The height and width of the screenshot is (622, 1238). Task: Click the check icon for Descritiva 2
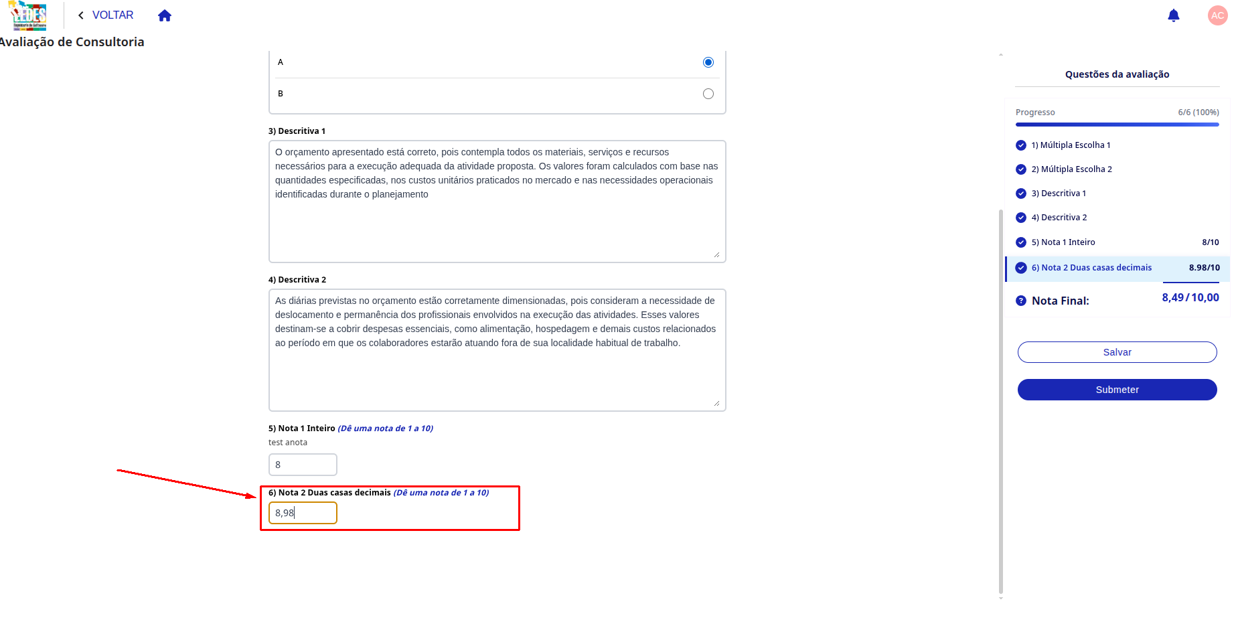[1021, 218]
